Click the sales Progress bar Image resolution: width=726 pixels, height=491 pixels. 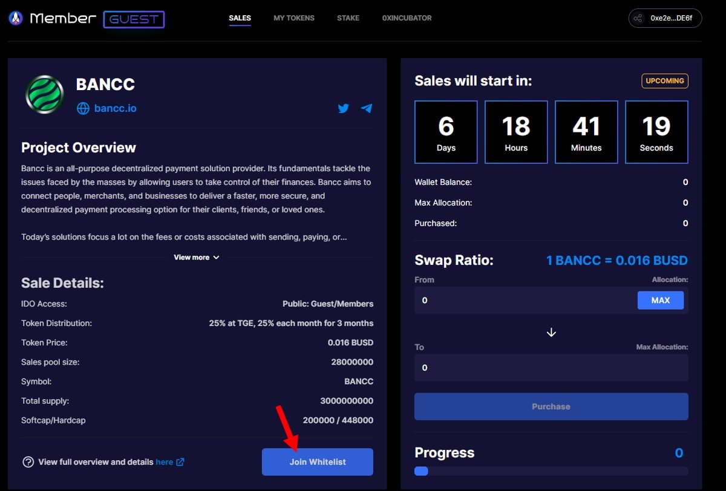pos(551,471)
